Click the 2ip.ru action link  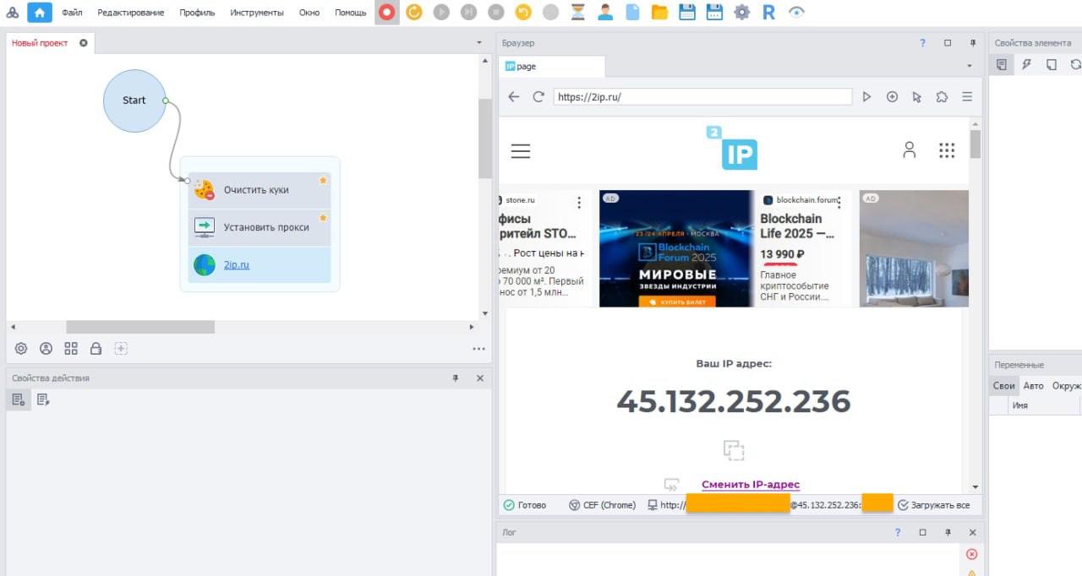coord(237,265)
